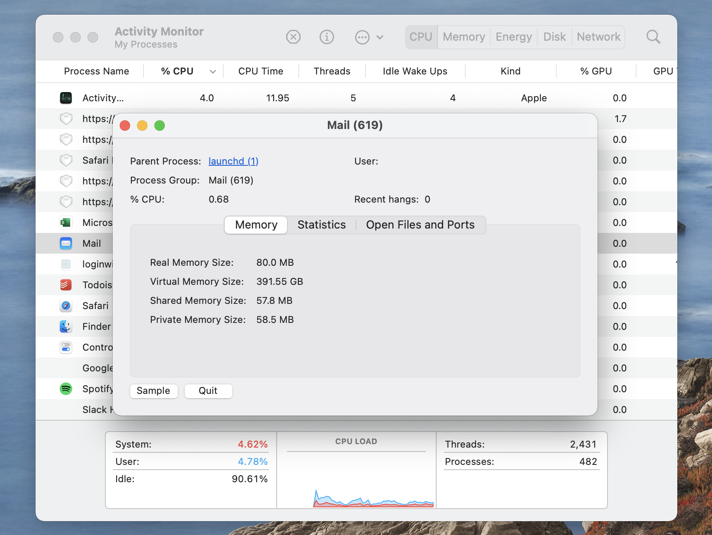Click the 1.7 GPU percentage cell

[621, 119]
